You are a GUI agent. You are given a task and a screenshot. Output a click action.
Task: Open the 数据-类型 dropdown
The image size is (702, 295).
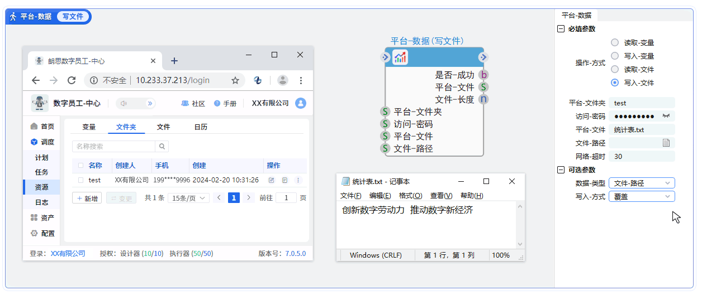642,183
